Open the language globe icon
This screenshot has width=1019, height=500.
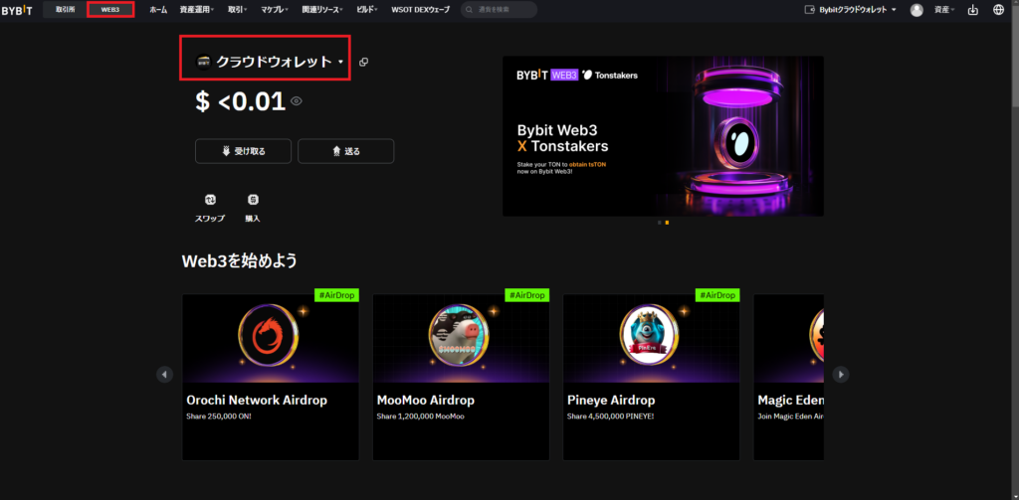999,10
